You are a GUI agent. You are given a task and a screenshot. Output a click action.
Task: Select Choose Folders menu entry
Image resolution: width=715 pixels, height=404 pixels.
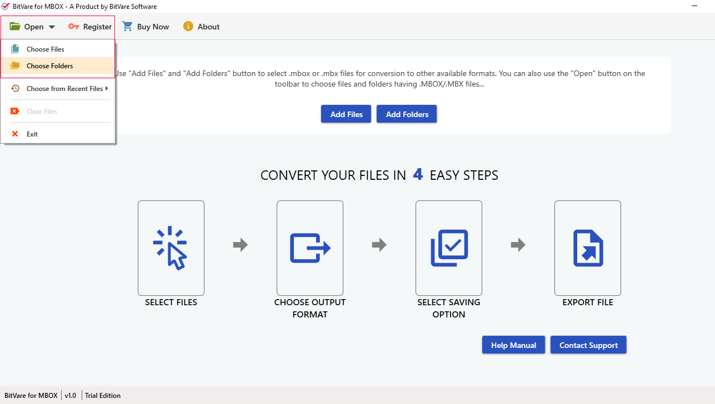[50, 66]
